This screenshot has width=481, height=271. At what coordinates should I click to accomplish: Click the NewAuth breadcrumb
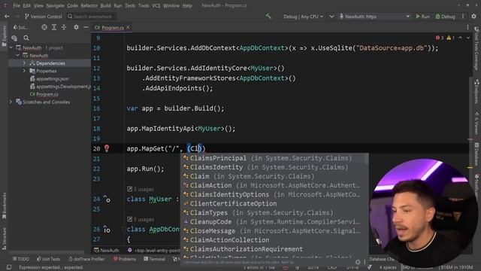click(107, 251)
